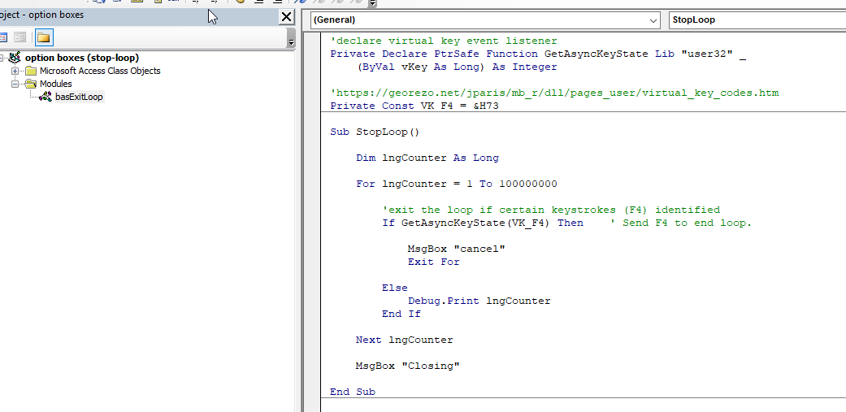
Task: Toggle Folders view in Project Explorer
Action: coord(43,37)
